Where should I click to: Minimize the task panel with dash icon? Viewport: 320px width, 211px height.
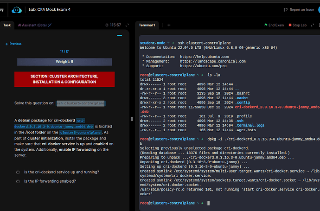point(120,35)
